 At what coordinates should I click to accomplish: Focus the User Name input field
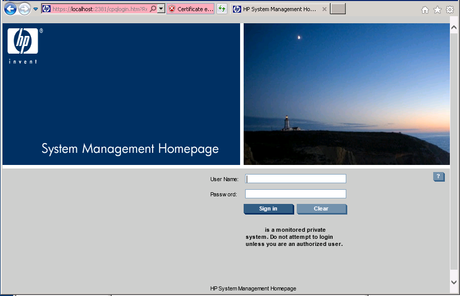[295, 179]
